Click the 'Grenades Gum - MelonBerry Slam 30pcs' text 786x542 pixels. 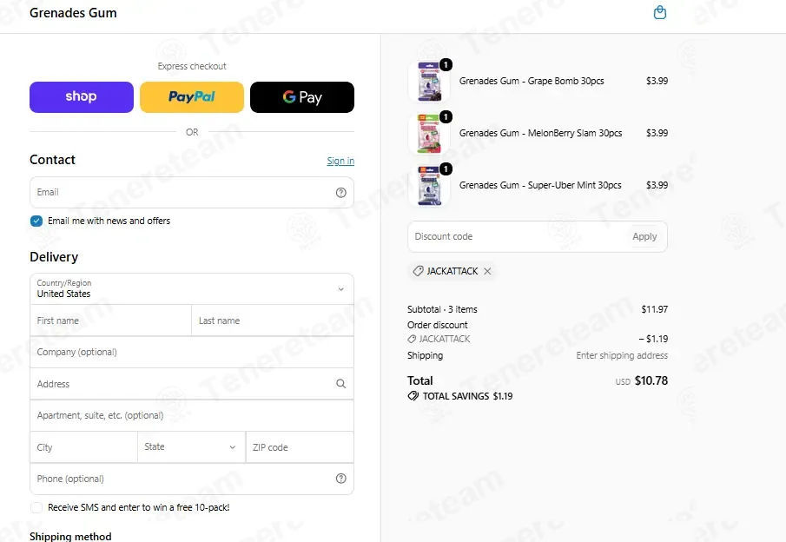[540, 134]
